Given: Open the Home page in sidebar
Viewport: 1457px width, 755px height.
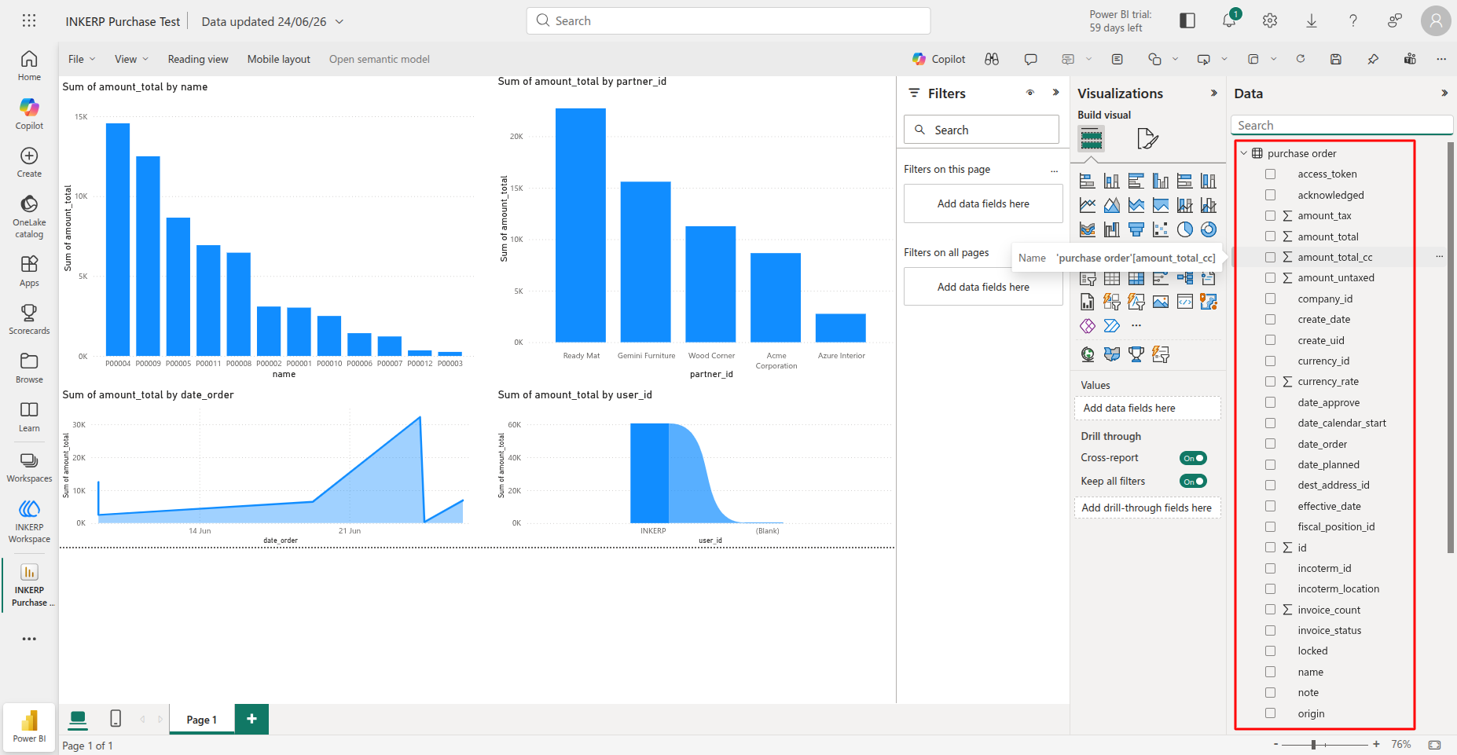Looking at the screenshot, I should tap(29, 66).
